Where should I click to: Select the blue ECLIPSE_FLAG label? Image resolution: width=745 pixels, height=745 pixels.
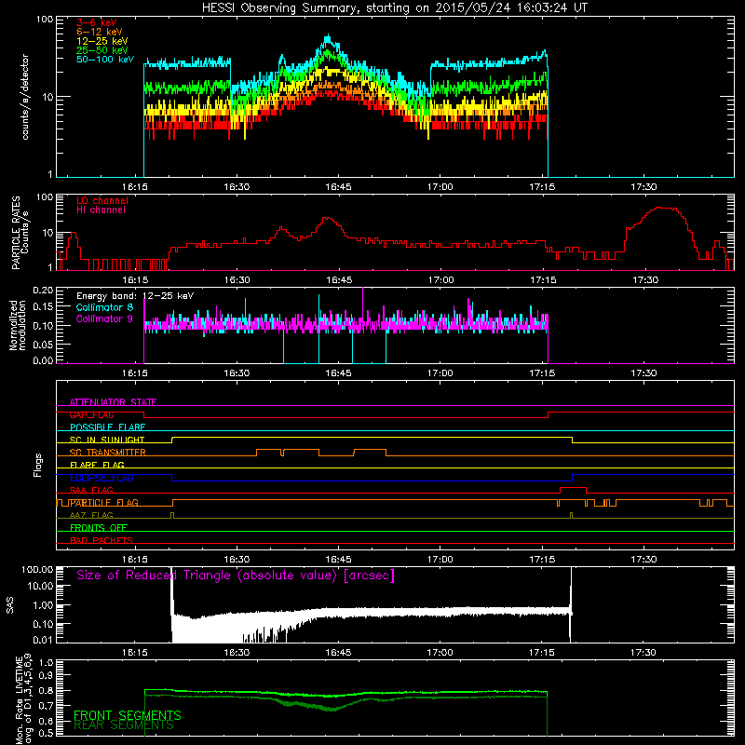pos(102,478)
